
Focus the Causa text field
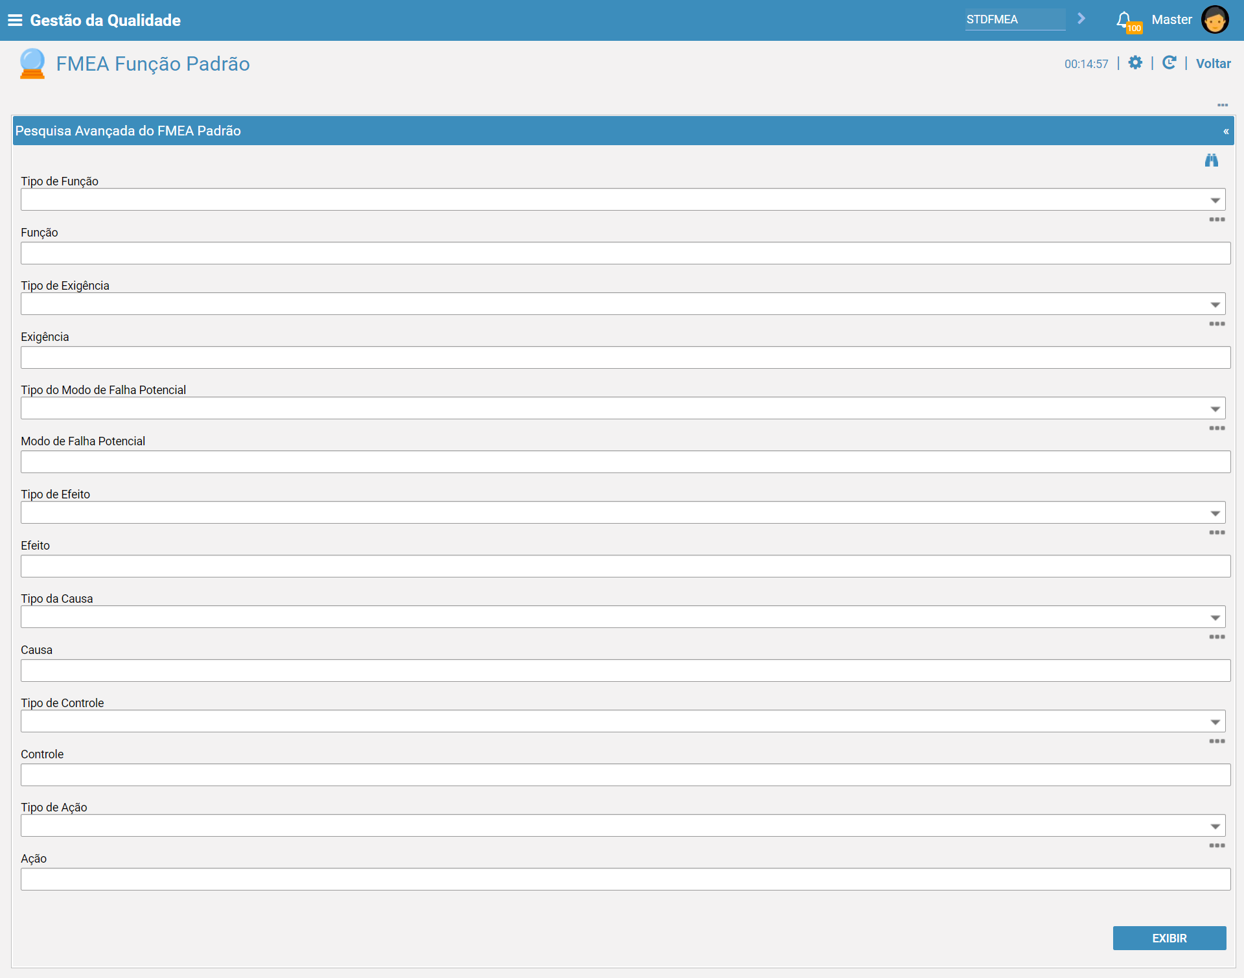tap(625, 671)
